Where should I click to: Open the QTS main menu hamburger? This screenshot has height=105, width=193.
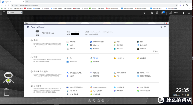click(x=4, y=12)
